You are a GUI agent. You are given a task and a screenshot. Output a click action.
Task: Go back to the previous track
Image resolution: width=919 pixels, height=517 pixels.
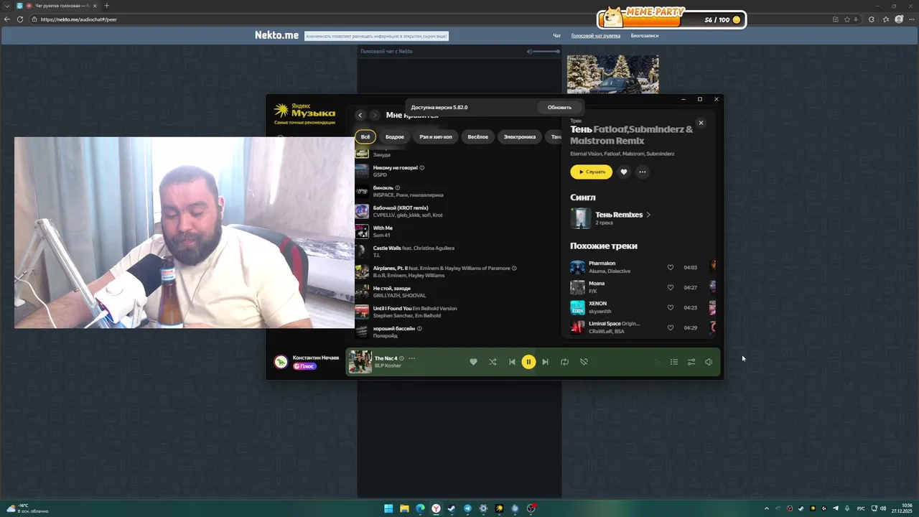tap(512, 362)
